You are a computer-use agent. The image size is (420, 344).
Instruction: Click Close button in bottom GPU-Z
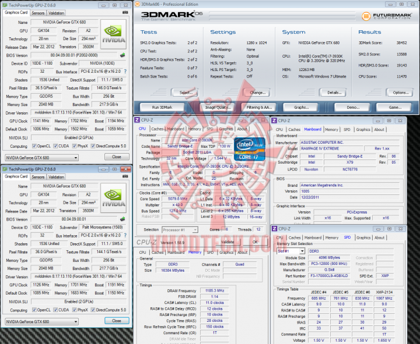pos(117,321)
